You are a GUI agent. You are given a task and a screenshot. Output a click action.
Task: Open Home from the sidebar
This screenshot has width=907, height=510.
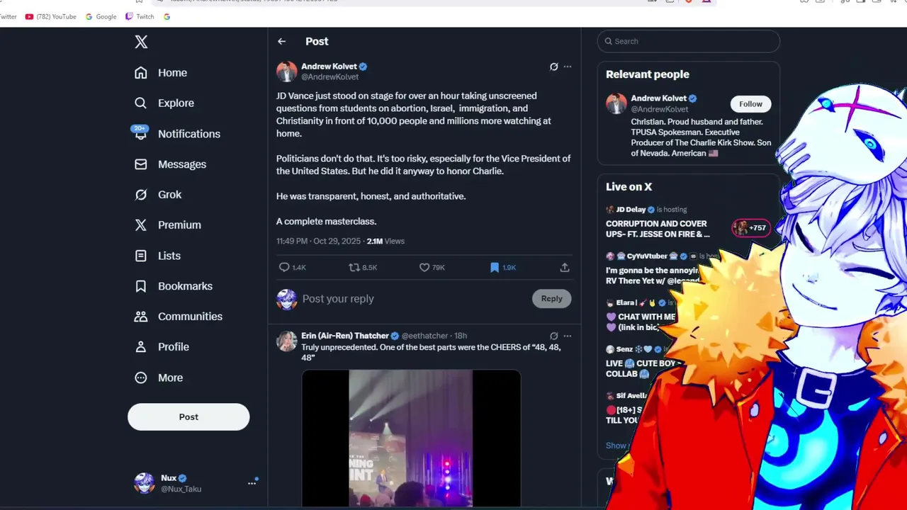(x=161, y=73)
